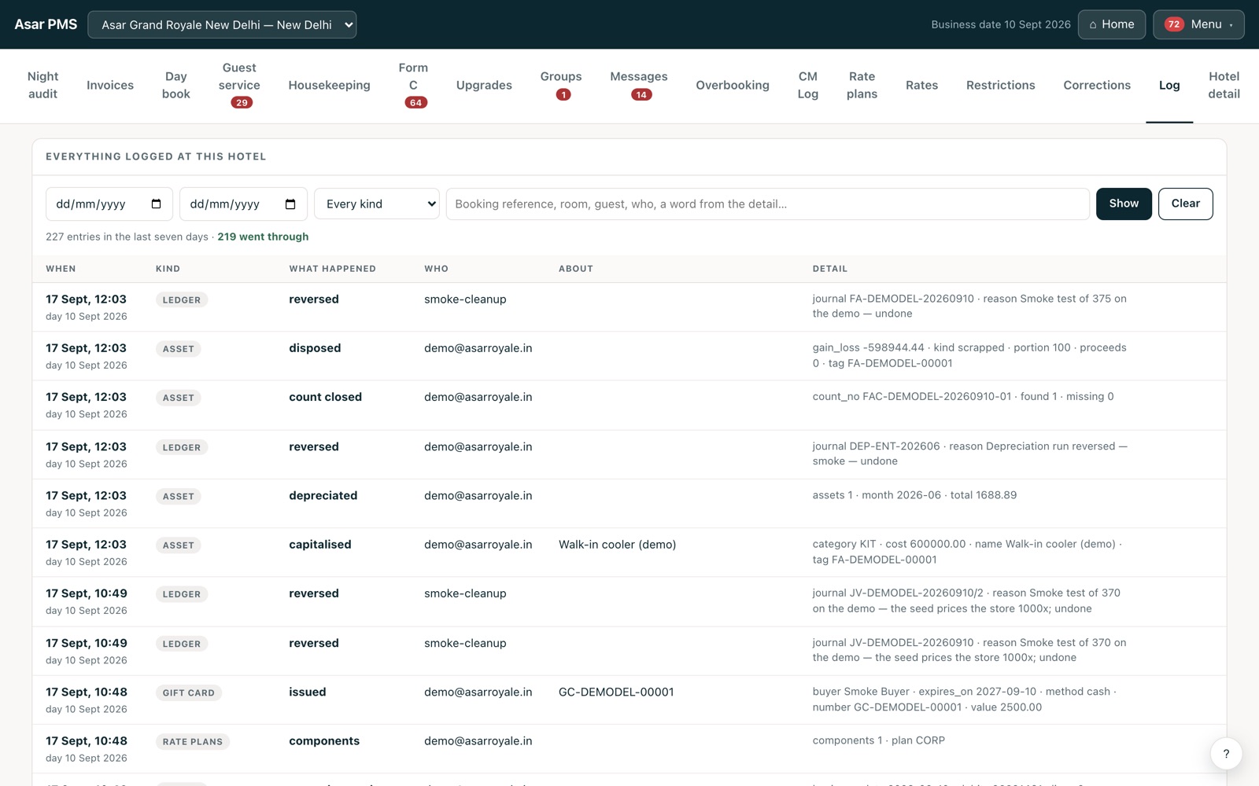The width and height of the screenshot is (1259, 786).
Task: Click the '219 went through' text
Action: [x=263, y=237]
